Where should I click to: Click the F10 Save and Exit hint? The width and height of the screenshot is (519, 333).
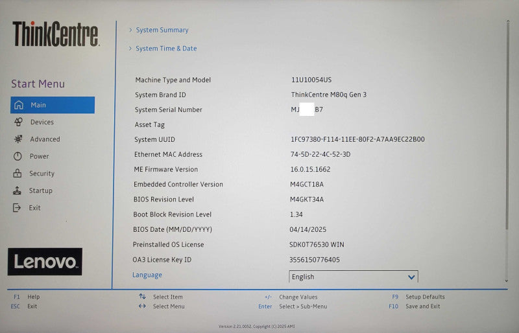pyautogui.click(x=415, y=306)
